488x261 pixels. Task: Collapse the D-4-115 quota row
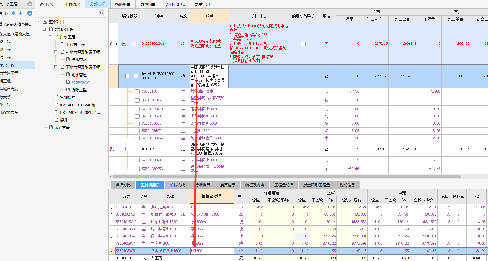(128, 76)
